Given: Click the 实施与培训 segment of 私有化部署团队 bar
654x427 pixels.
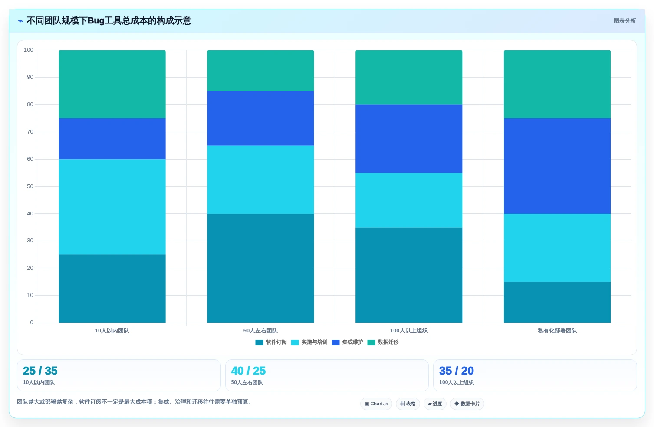Looking at the screenshot, I should click(x=557, y=248).
